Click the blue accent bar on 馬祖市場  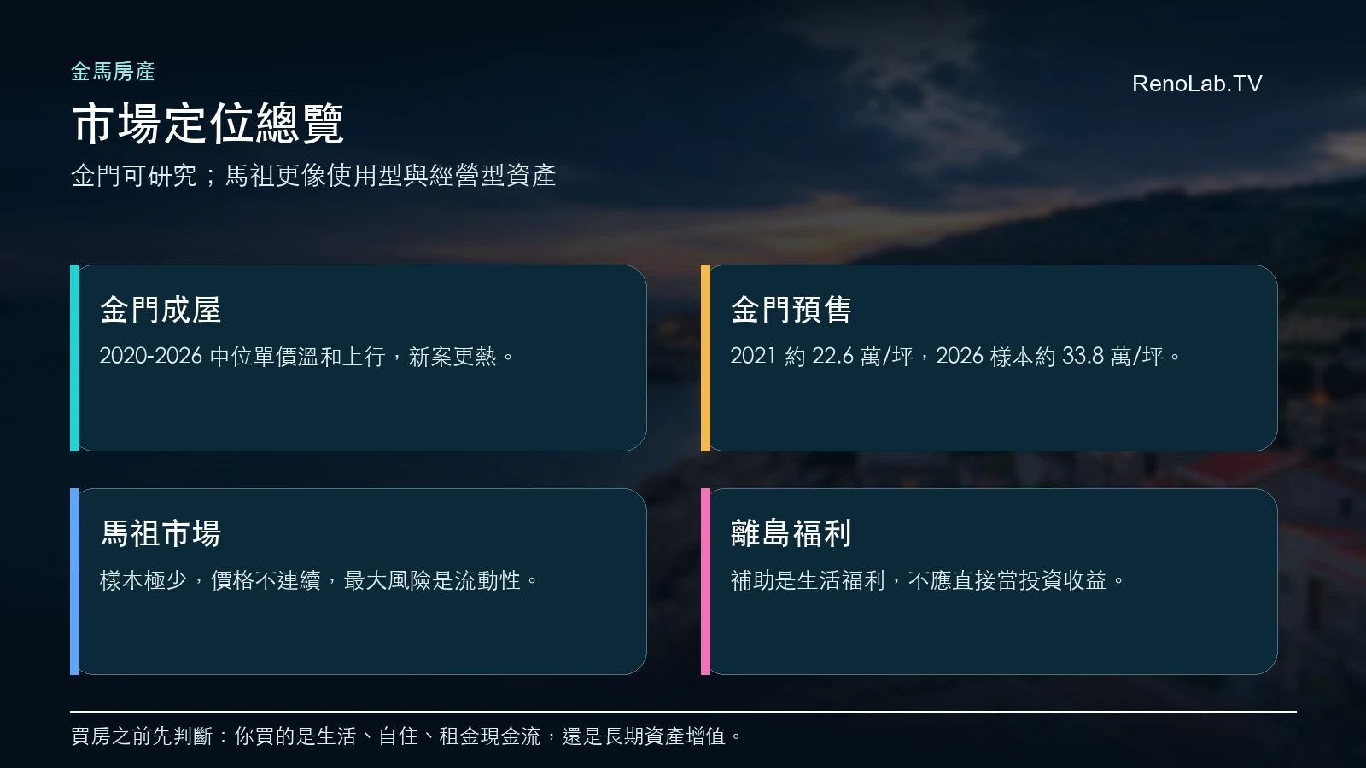tap(74, 581)
